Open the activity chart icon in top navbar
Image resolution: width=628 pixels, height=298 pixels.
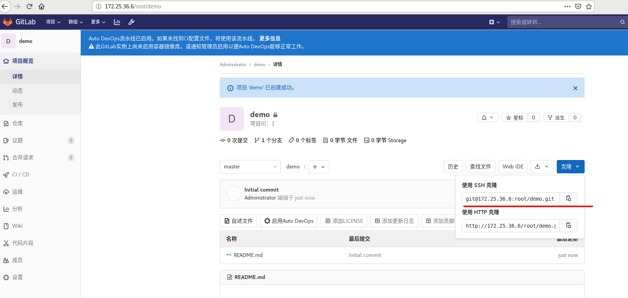117,22
